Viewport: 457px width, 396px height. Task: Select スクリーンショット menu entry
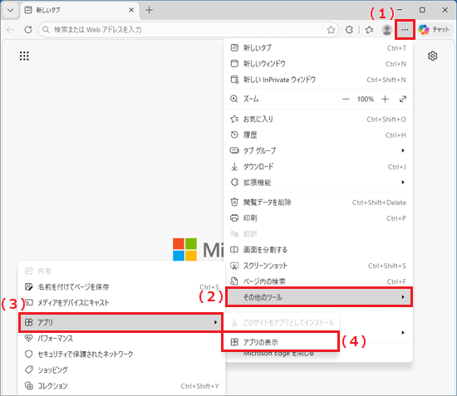318,266
